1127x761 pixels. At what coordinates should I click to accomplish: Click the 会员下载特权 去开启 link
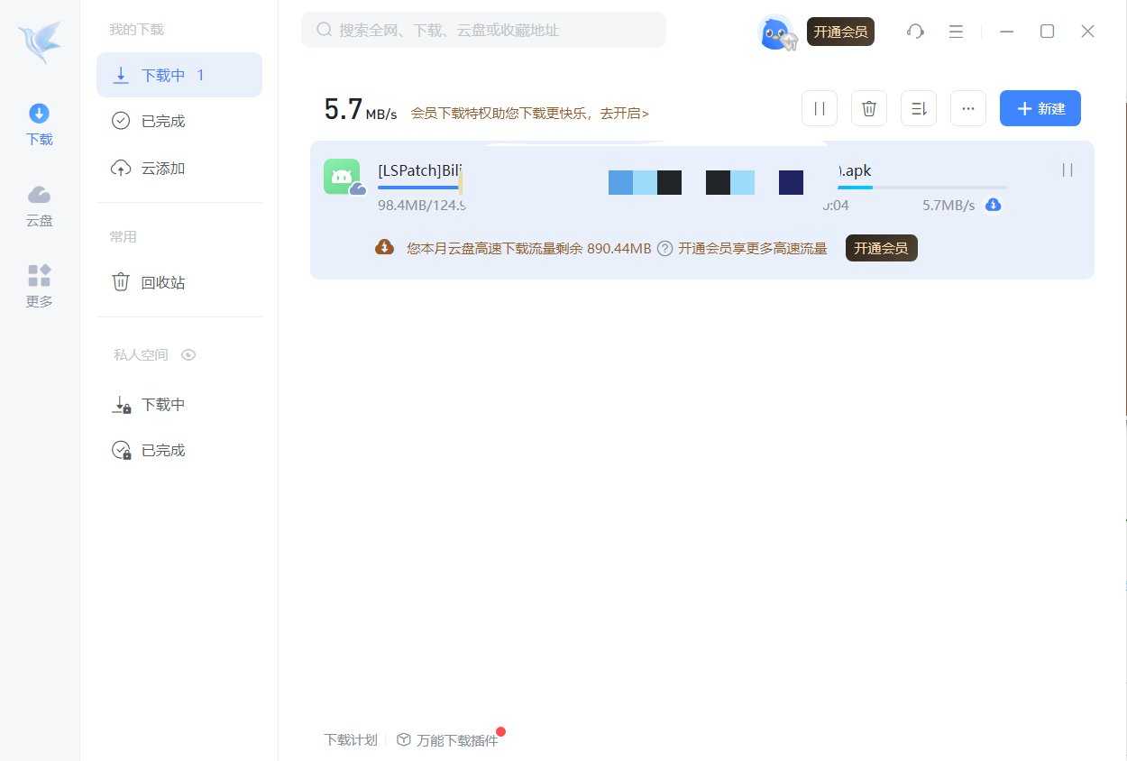(529, 114)
